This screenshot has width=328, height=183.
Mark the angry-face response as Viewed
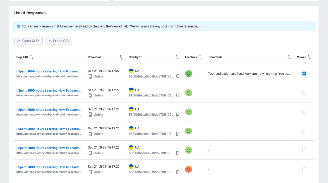304,169
